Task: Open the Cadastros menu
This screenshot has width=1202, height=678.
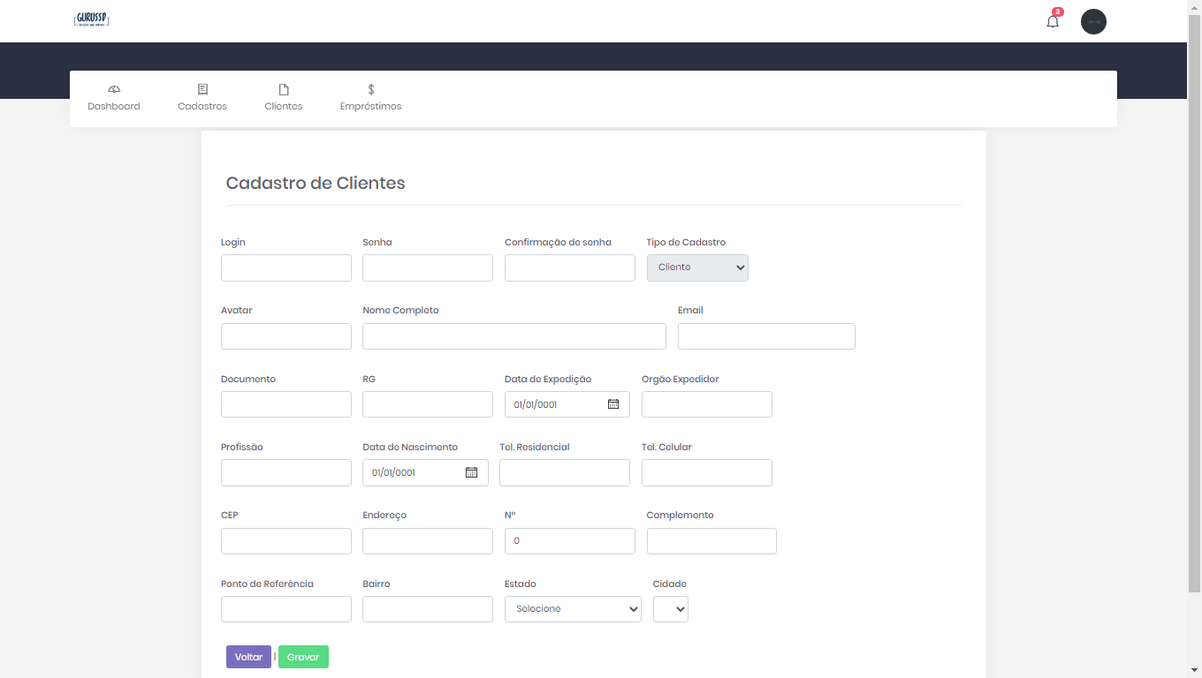Action: pos(202,98)
